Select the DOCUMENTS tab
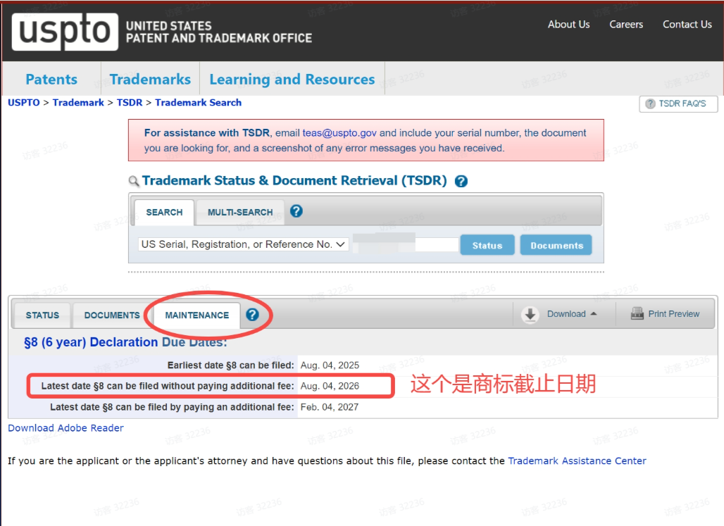Image resolution: width=724 pixels, height=526 pixels. 112,315
